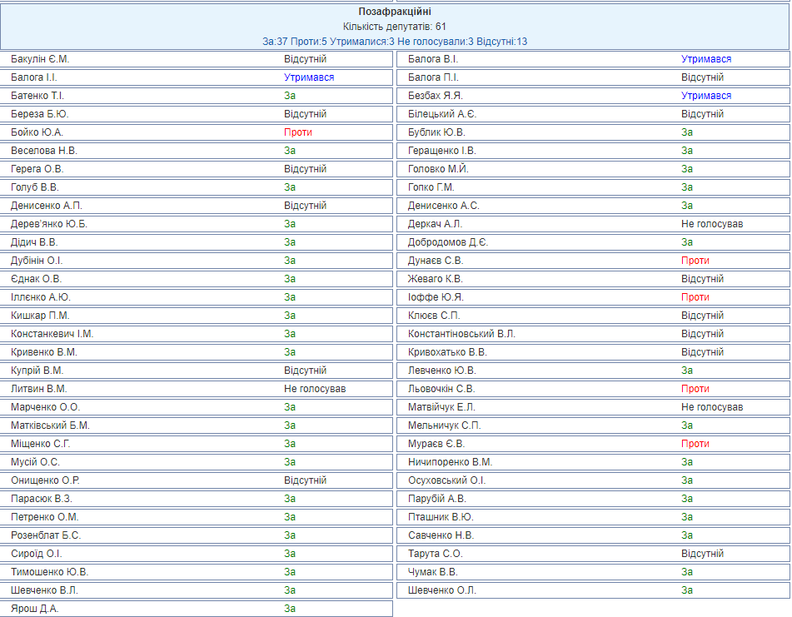
Task: Select deputy Білецький А.Є.
Action: tap(442, 114)
